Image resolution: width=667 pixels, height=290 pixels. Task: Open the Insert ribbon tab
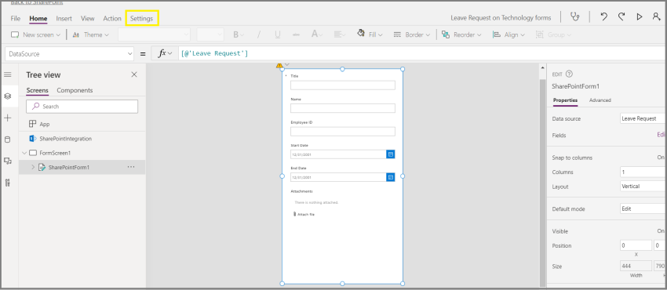coord(64,18)
